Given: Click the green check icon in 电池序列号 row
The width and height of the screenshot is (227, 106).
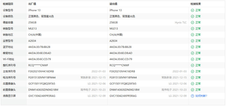Looking at the screenshot, I should (192, 78).
